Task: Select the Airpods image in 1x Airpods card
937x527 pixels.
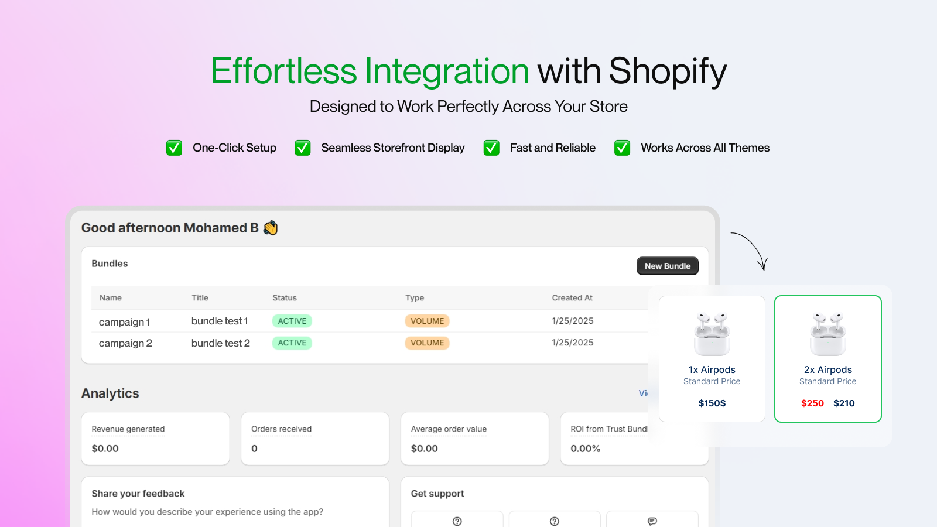Action: 712,334
